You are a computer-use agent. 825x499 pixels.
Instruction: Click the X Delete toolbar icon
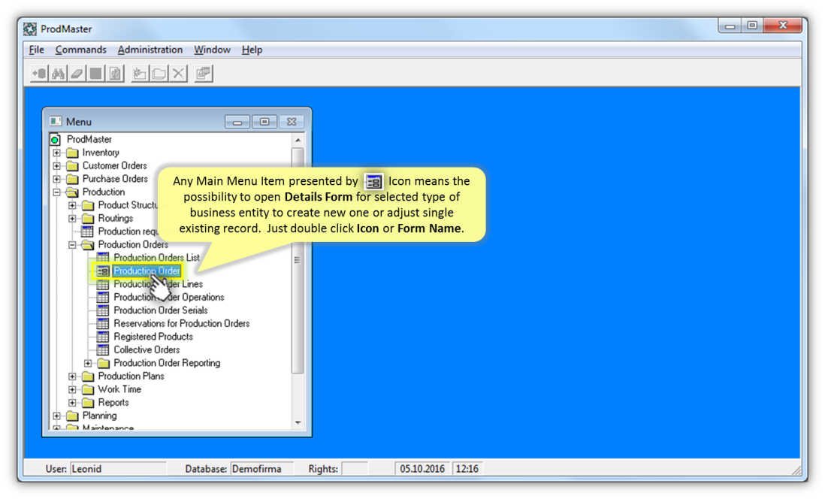(178, 74)
